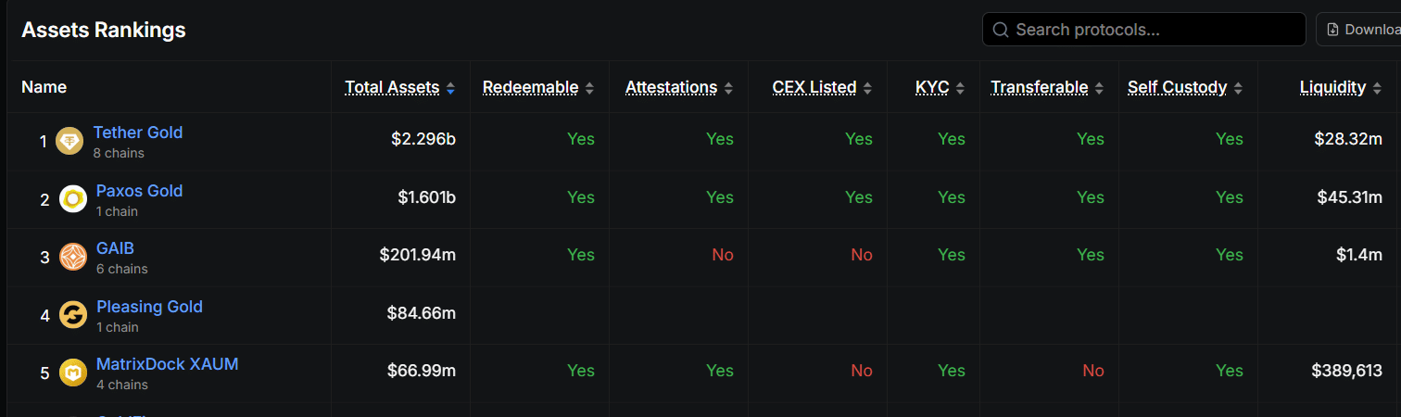Viewport: 1401px width, 417px height.
Task: Click the download file icon
Action: (1333, 30)
